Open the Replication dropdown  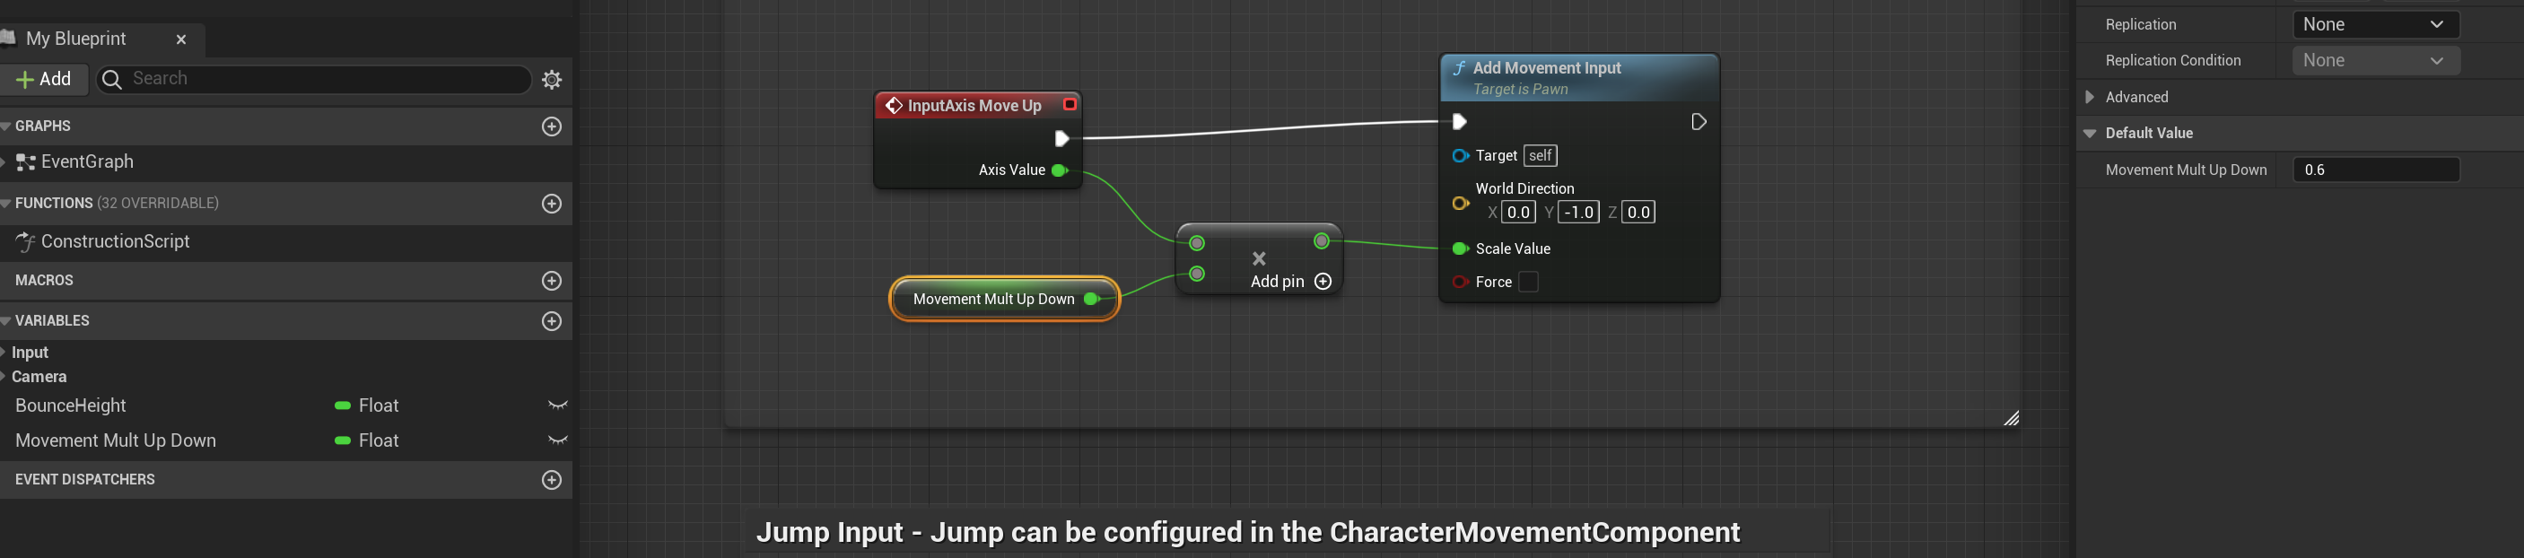(x=2376, y=24)
